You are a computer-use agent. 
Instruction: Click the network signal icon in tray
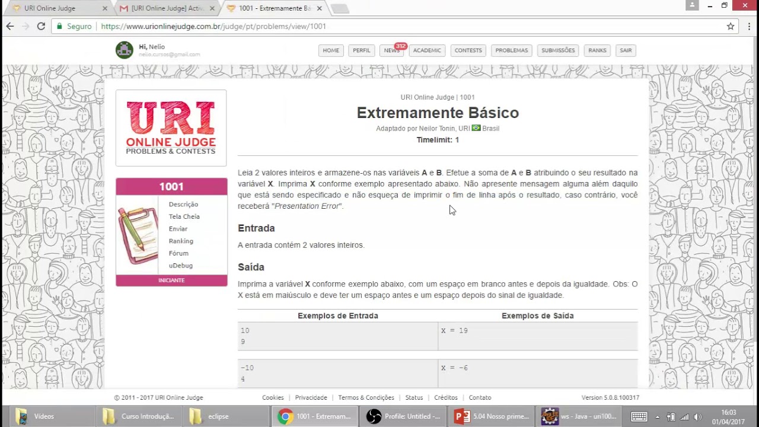coord(684,417)
